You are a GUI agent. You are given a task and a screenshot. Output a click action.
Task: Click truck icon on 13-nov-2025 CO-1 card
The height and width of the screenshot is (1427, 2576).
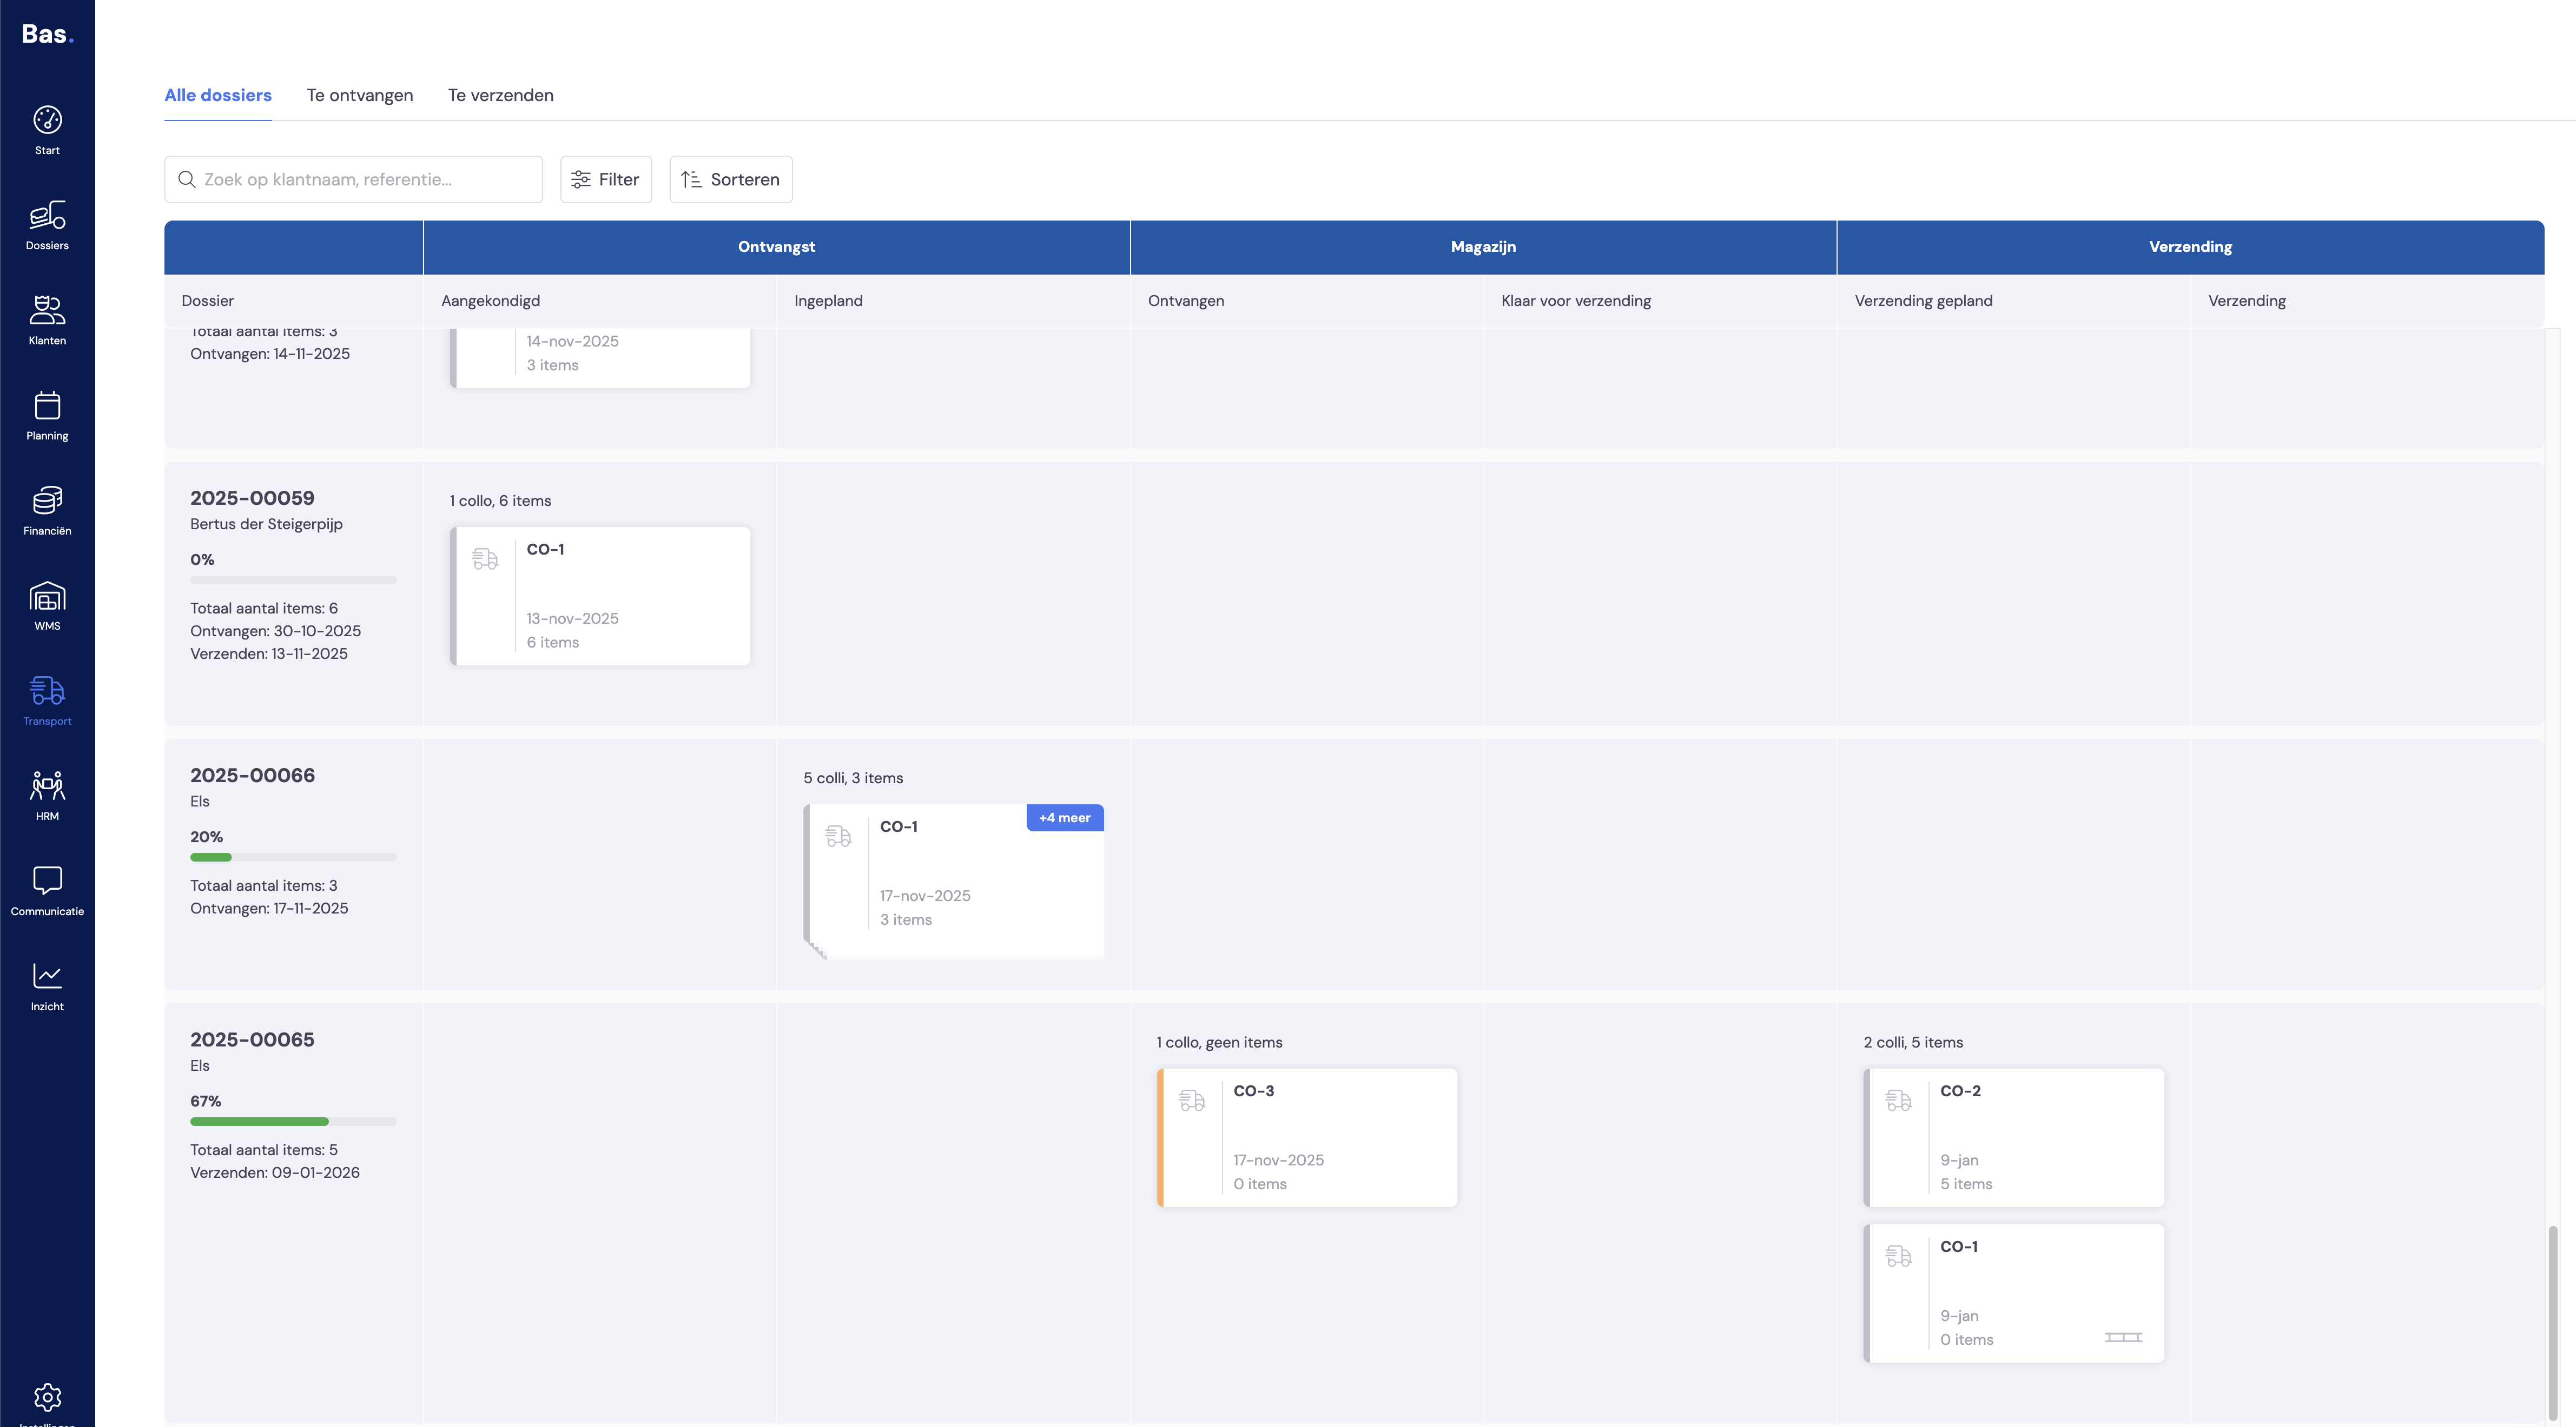pos(485,558)
